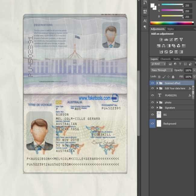
Task: Open fx effects on Edit Your data here group
Action: coord(190,88)
